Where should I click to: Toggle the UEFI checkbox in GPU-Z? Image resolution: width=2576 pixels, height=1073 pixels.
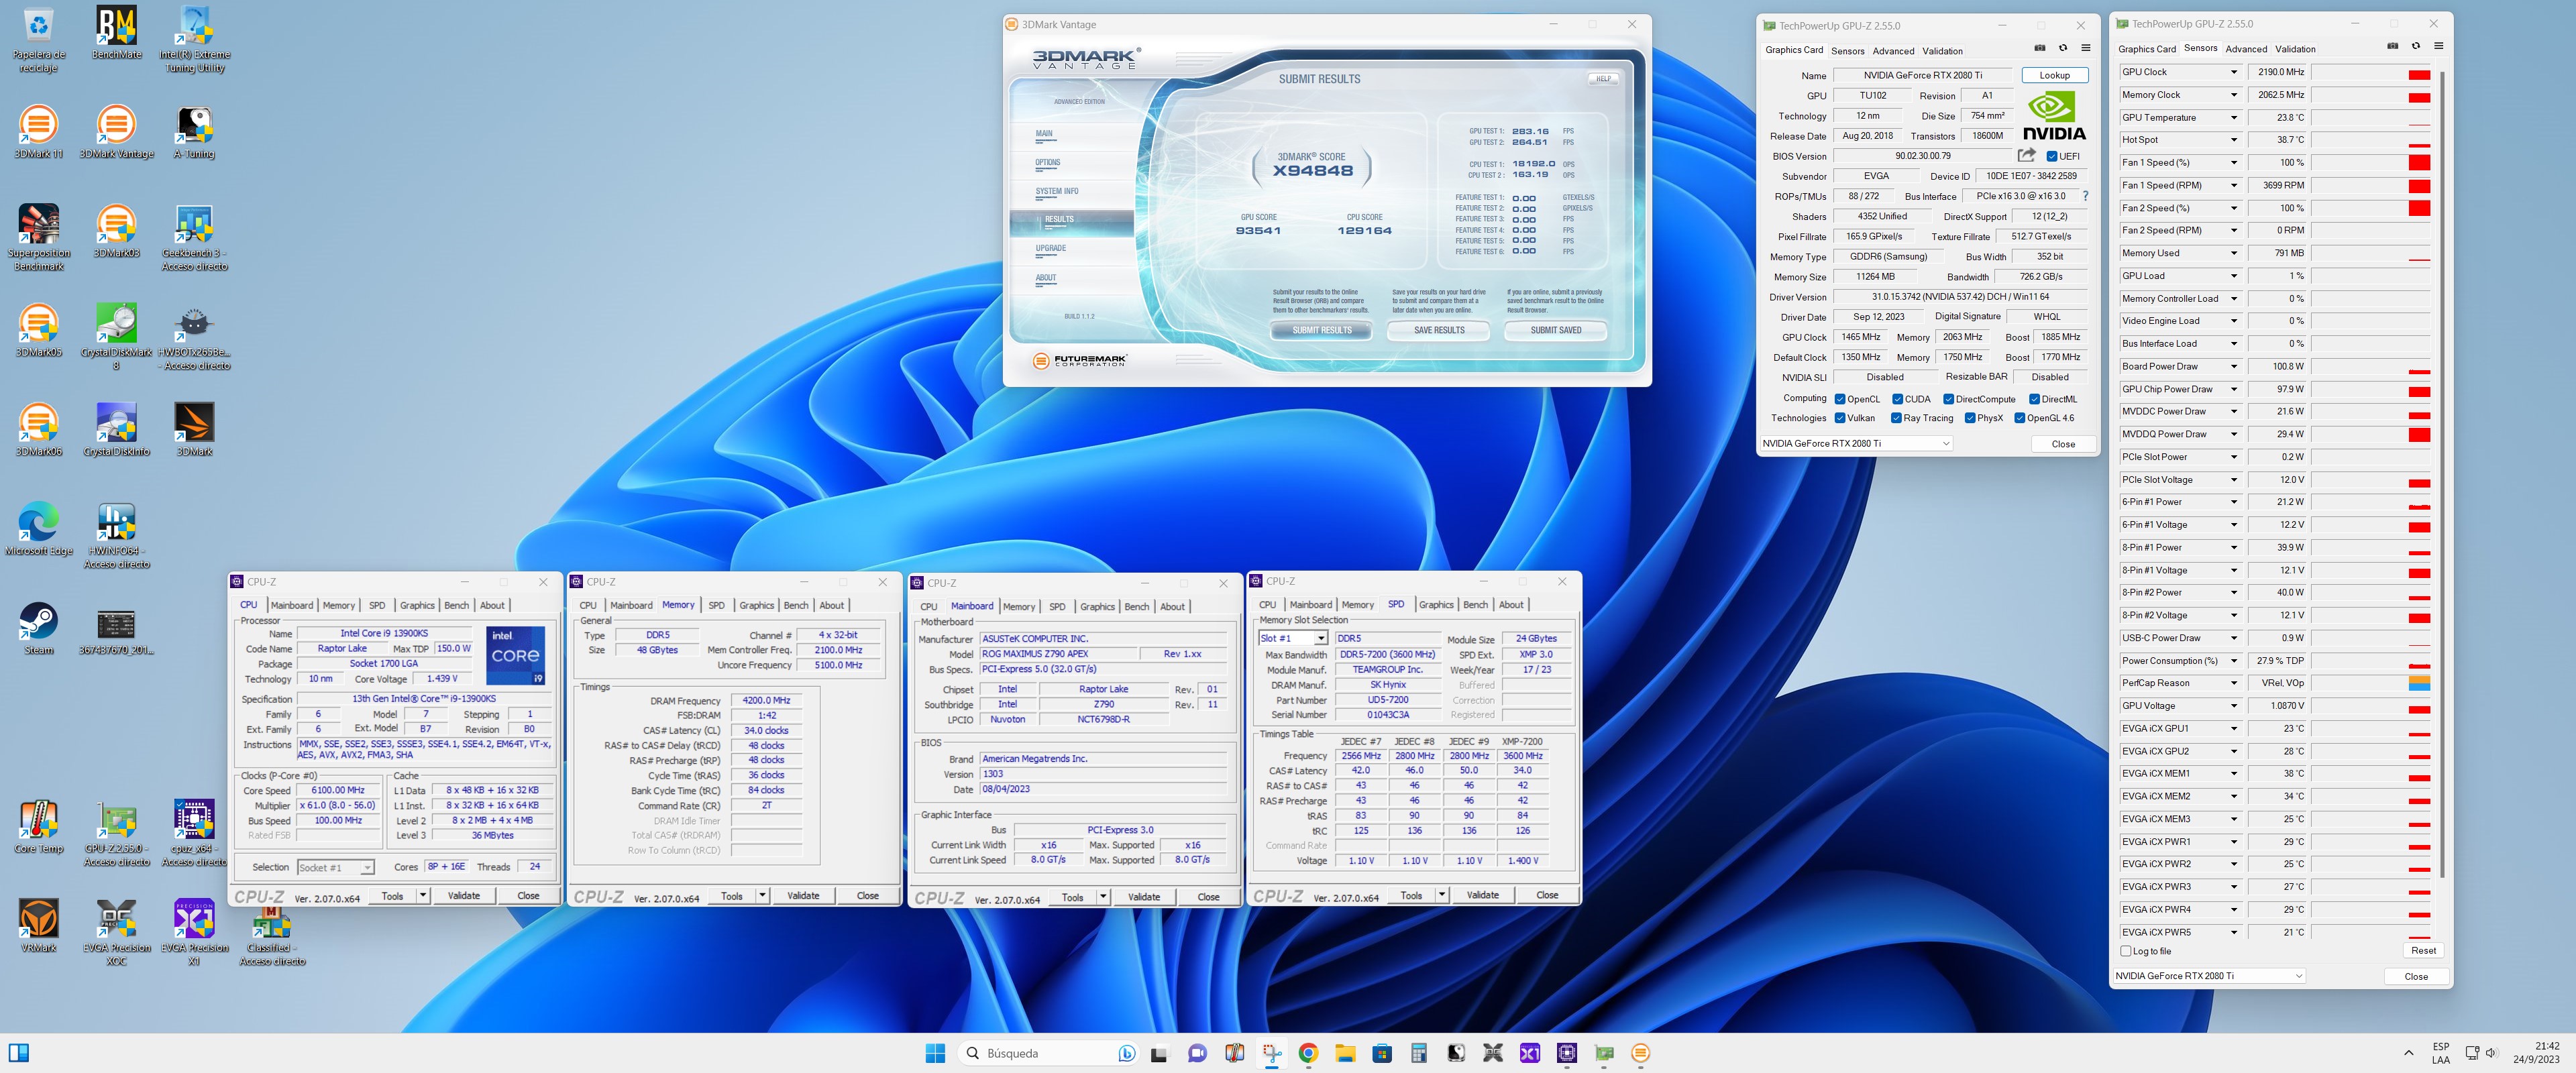[x=2052, y=156]
